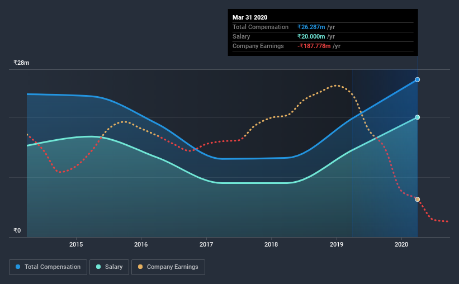Toggle the Salary legend button

[109, 267]
